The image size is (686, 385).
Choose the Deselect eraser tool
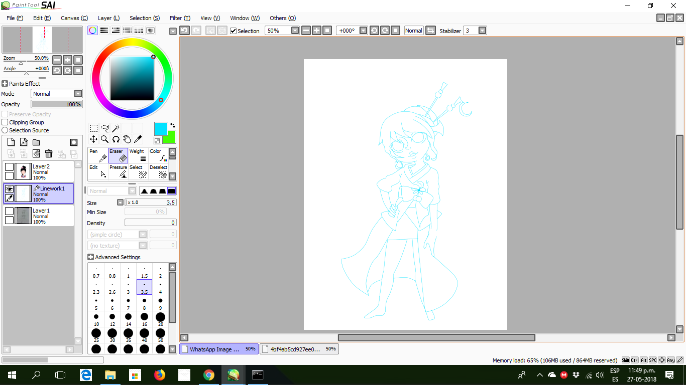[158, 171]
